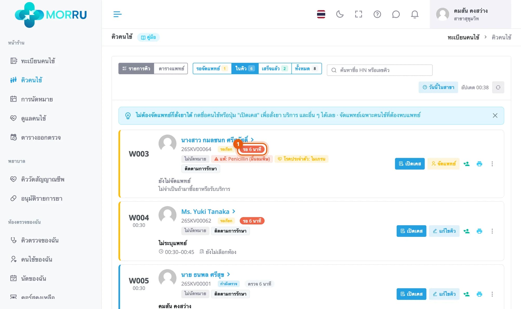This screenshot has height=309, width=521.
Task: Select the เสร็จแล้ว filter tab
Action: (275, 69)
